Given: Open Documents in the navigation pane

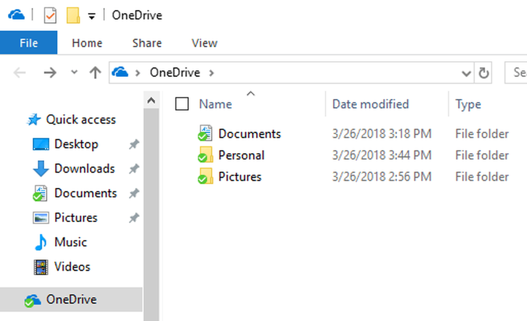Looking at the screenshot, I should [x=85, y=193].
